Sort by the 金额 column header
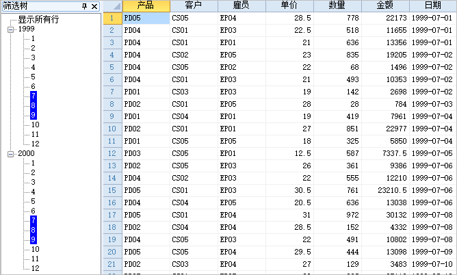 (385, 5)
